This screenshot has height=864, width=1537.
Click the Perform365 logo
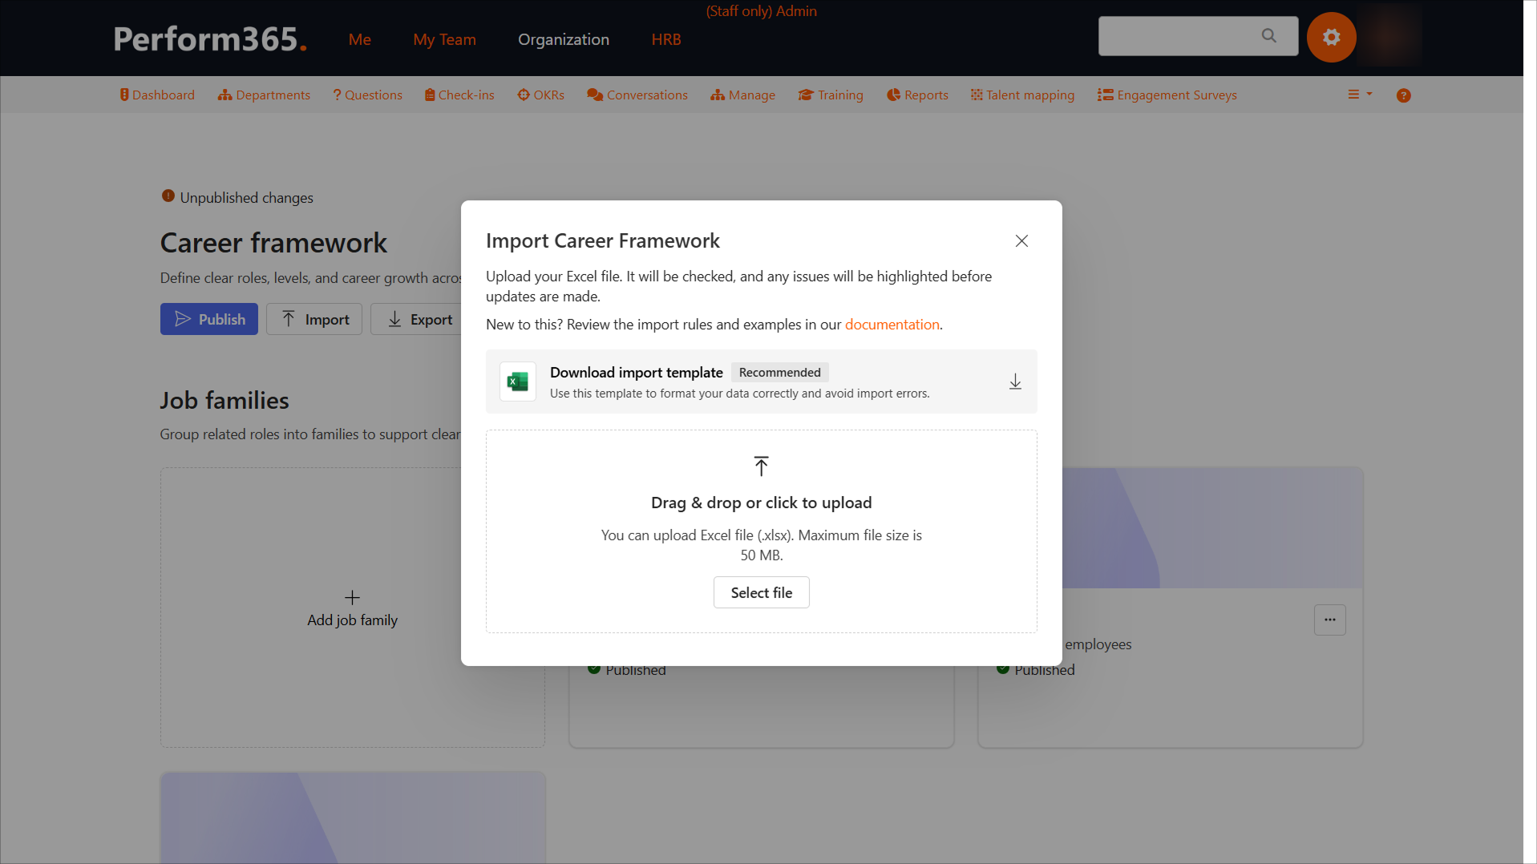[x=210, y=38]
